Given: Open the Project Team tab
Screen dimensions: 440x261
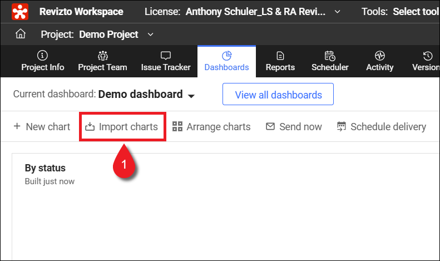Looking at the screenshot, I should [x=102, y=61].
